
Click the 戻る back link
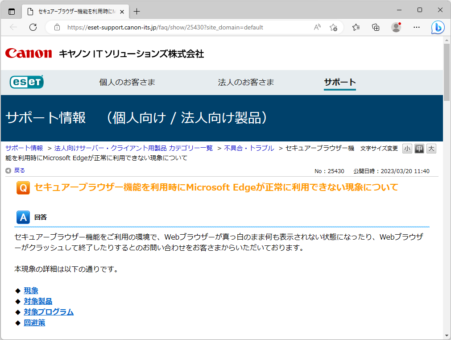coord(18,170)
